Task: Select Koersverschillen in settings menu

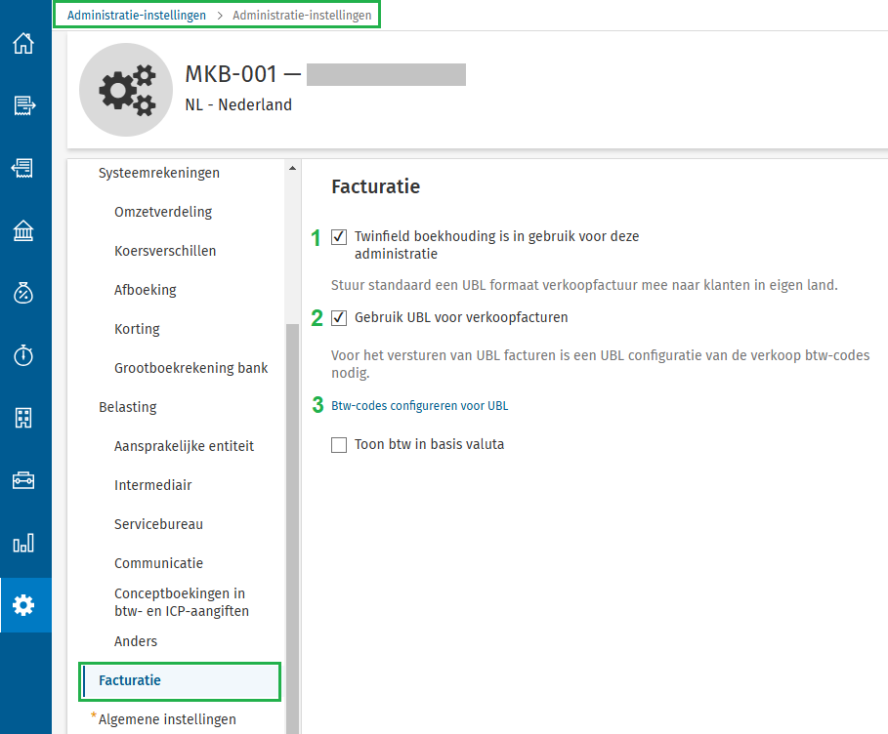Action: [x=165, y=251]
